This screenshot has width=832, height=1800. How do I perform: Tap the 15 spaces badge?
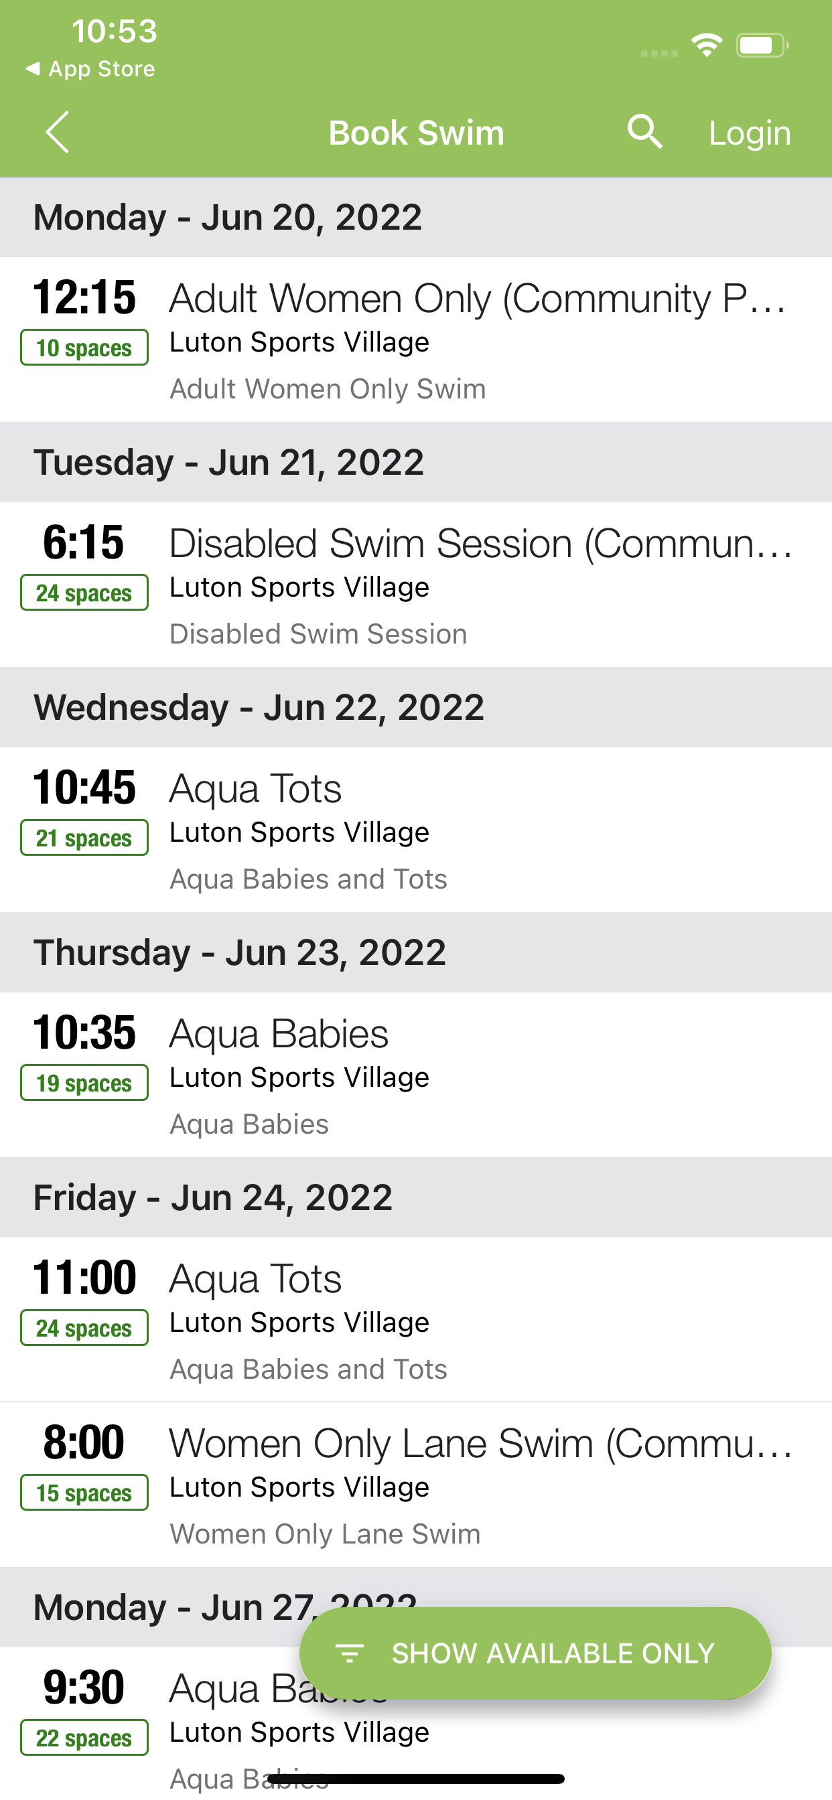[x=84, y=1493]
